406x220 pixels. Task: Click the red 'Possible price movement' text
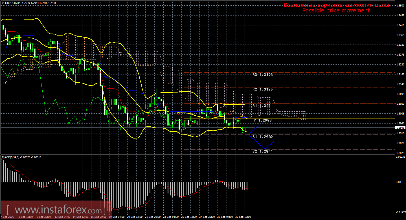click(336, 11)
